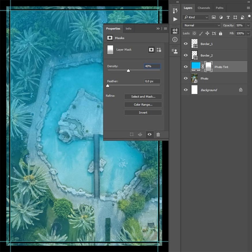Open the Opacity slider dropdown arrow
The height and width of the screenshot is (252, 252).
pos(248,25)
